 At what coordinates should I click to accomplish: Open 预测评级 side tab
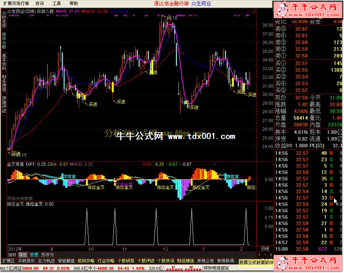[4, 104]
